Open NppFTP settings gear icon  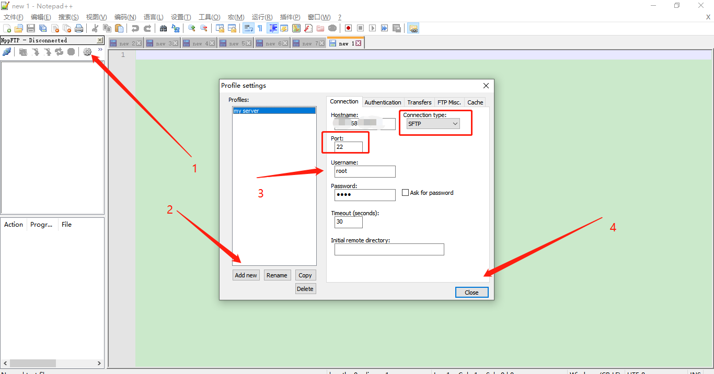[87, 52]
